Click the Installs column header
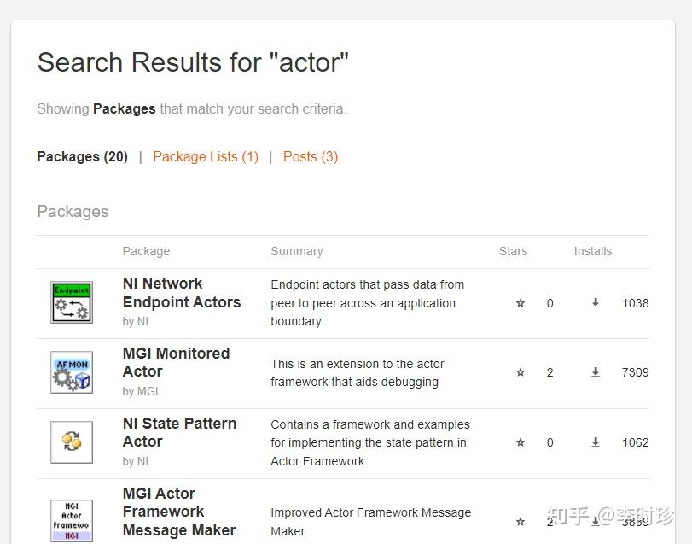The height and width of the screenshot is (544, 692). tap(592, 251)
